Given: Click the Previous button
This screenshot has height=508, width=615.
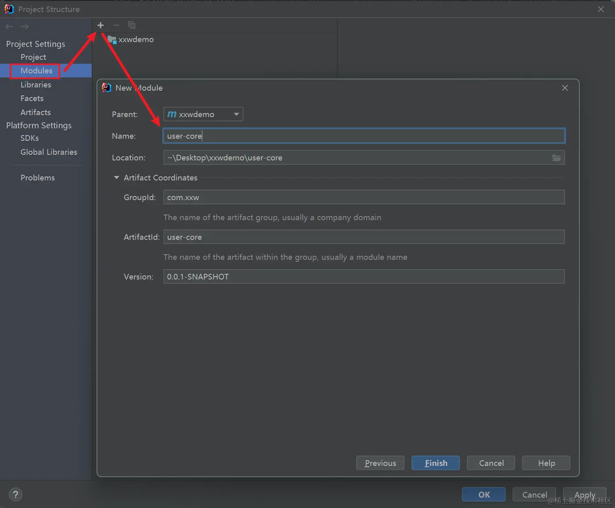Looking at the screenshot, I should tap(380, 463).
